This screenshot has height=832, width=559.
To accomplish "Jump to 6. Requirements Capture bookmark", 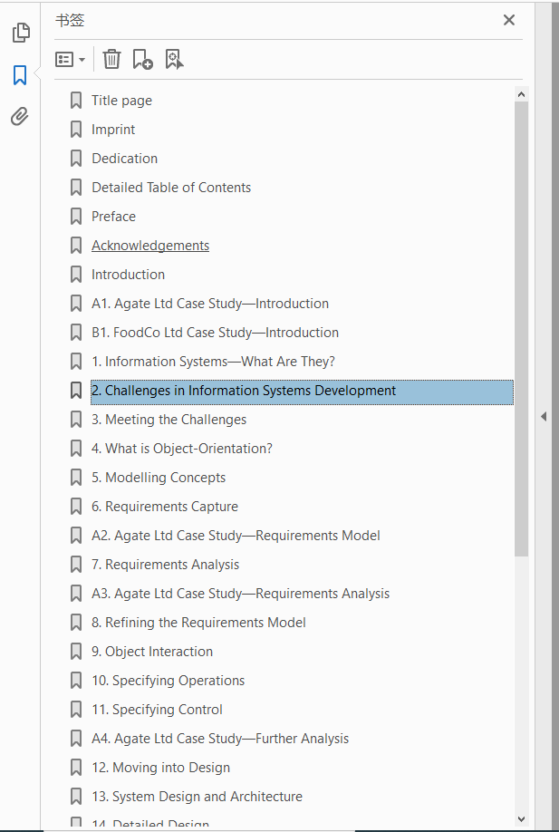I will pos(165,507).
